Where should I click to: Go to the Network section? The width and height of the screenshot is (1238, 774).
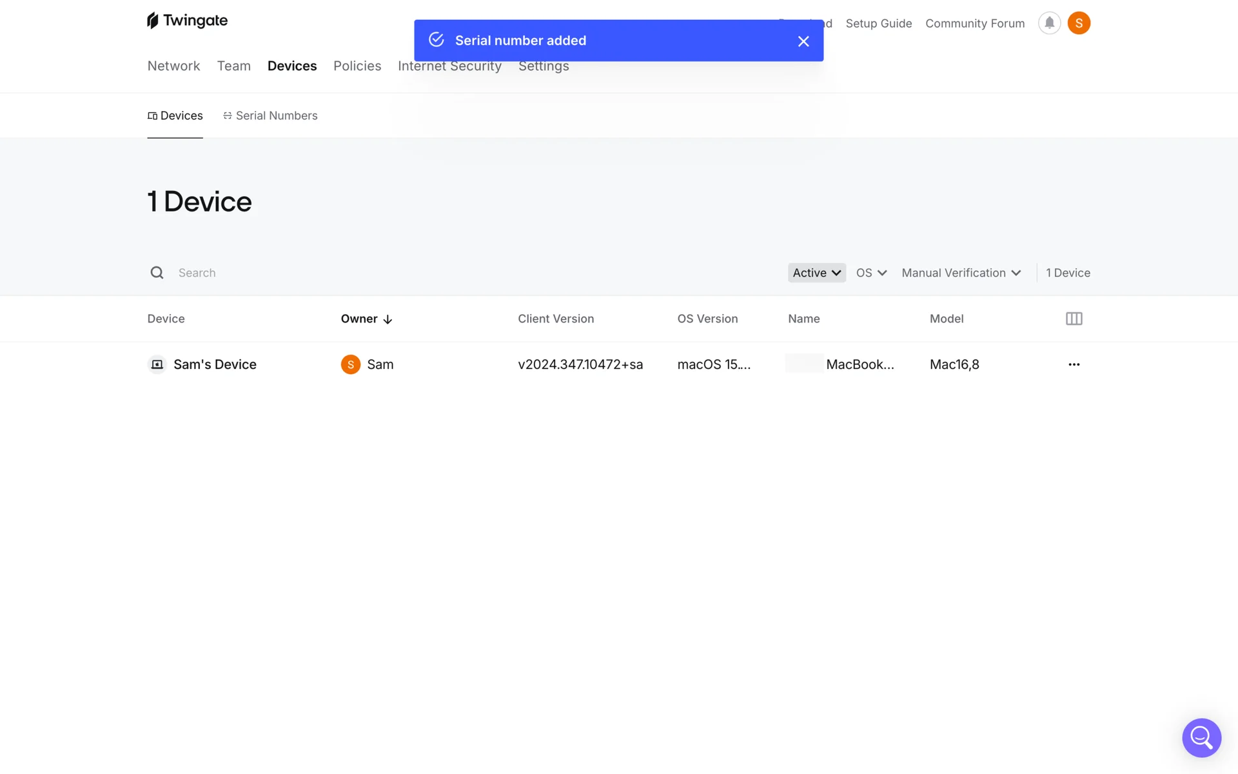pyautogui.click(x=173, y=66)
